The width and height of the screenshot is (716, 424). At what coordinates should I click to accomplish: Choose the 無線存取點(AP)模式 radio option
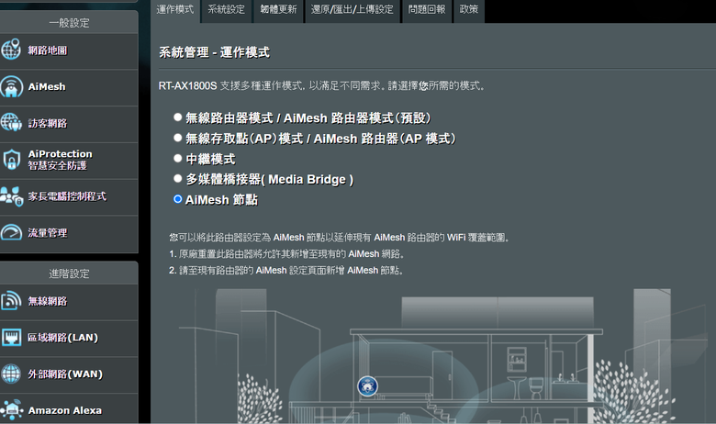pyautogui.click(x=178, y=138)
